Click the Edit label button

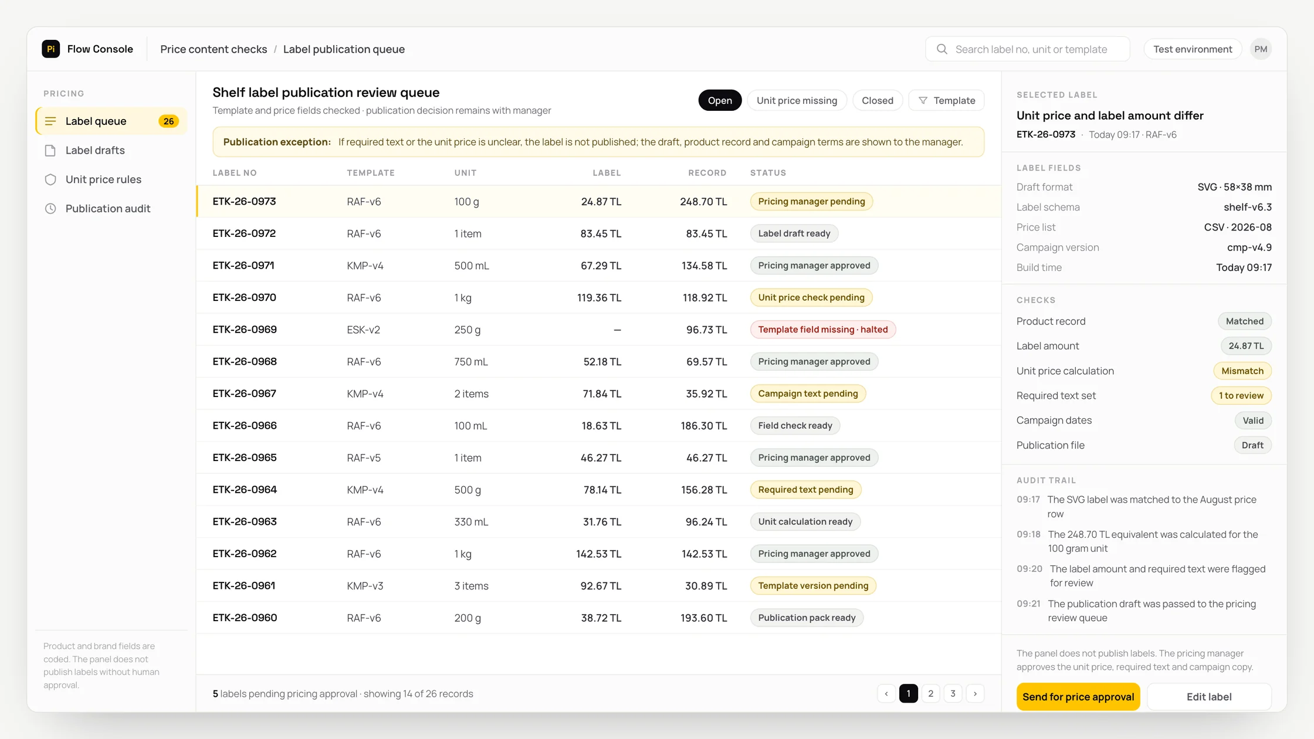tap(1209, 697)
